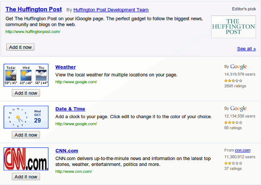The image size is (261, 185).
Task: Click the Google logo beside Date & Time
Action: coord(238,109)
